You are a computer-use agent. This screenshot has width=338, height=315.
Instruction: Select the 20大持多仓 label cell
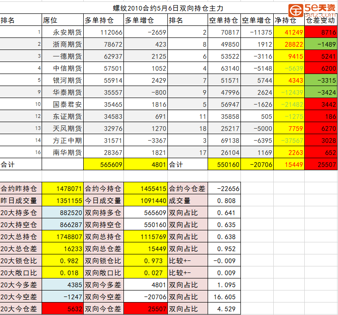pyautogui.click(x=21, y=213)
